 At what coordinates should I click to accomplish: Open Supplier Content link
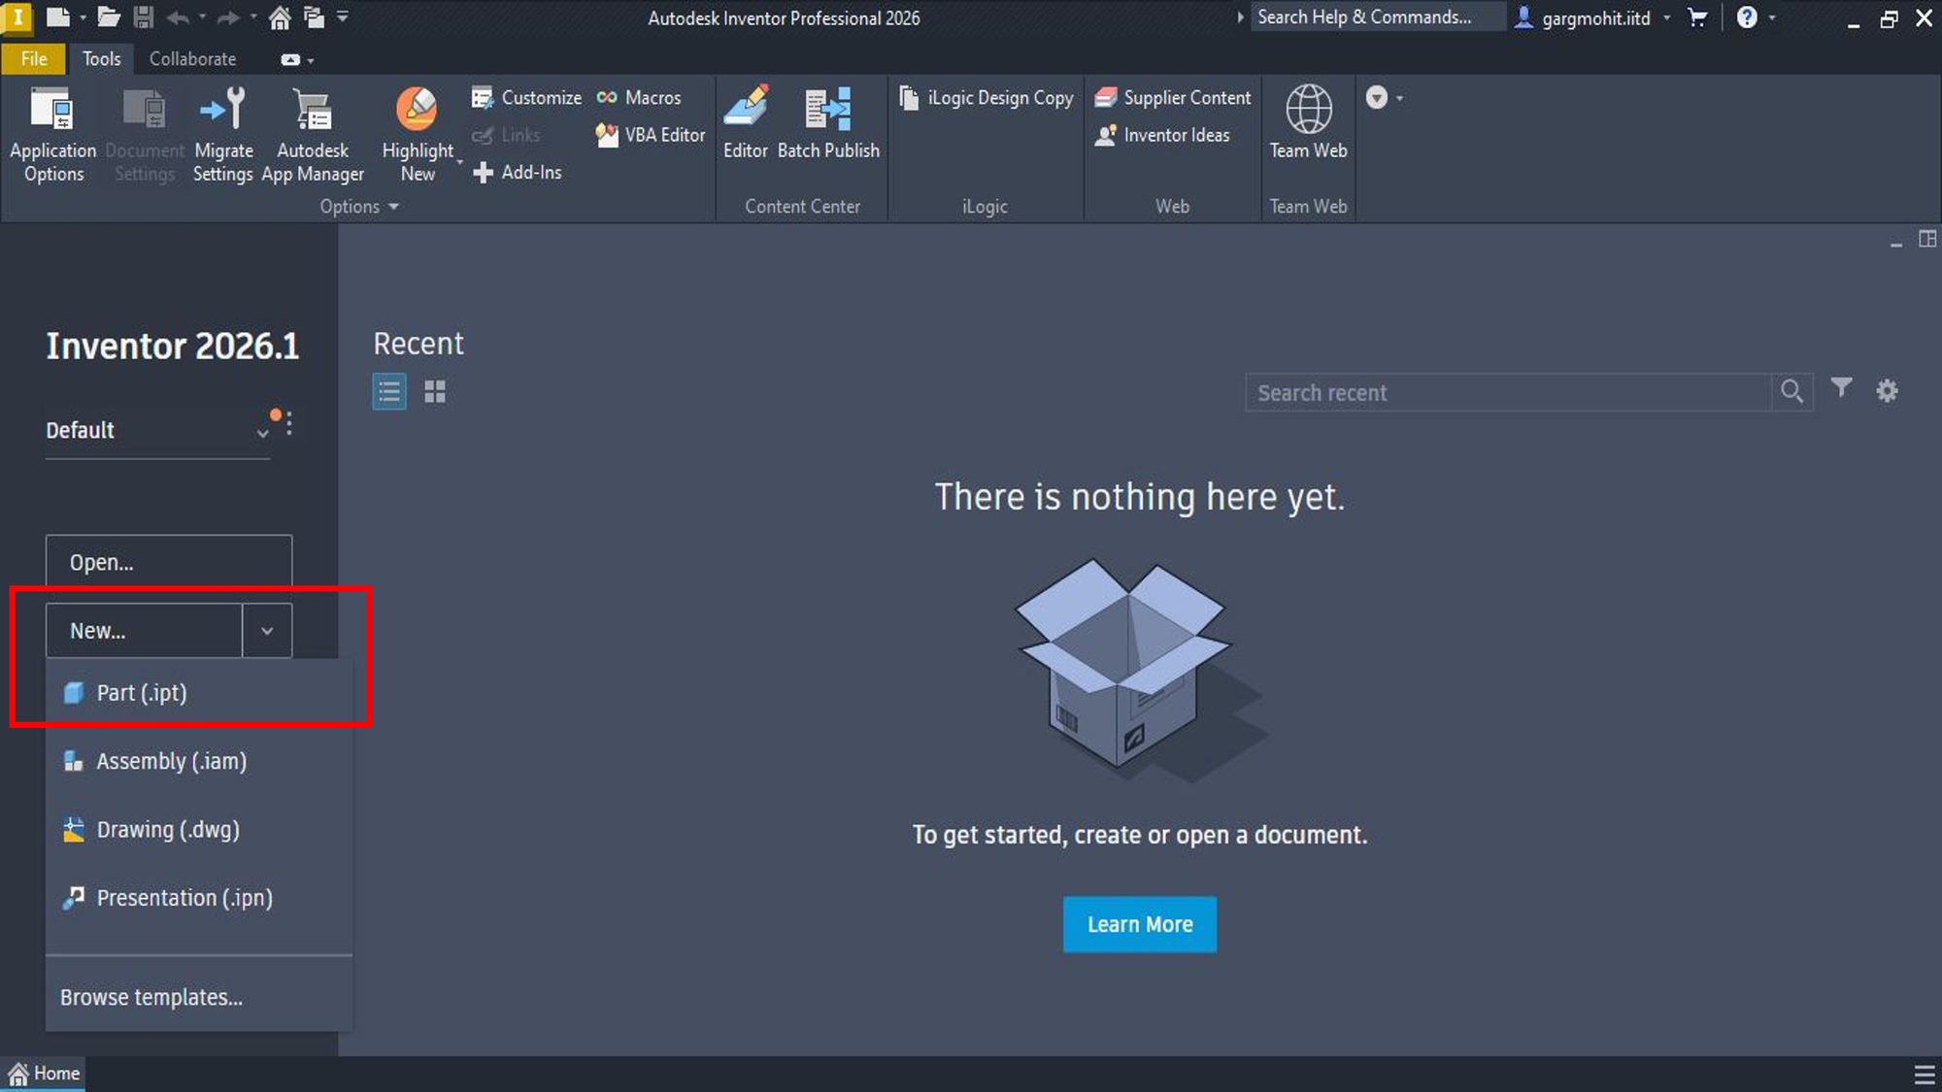[1172, 97]
